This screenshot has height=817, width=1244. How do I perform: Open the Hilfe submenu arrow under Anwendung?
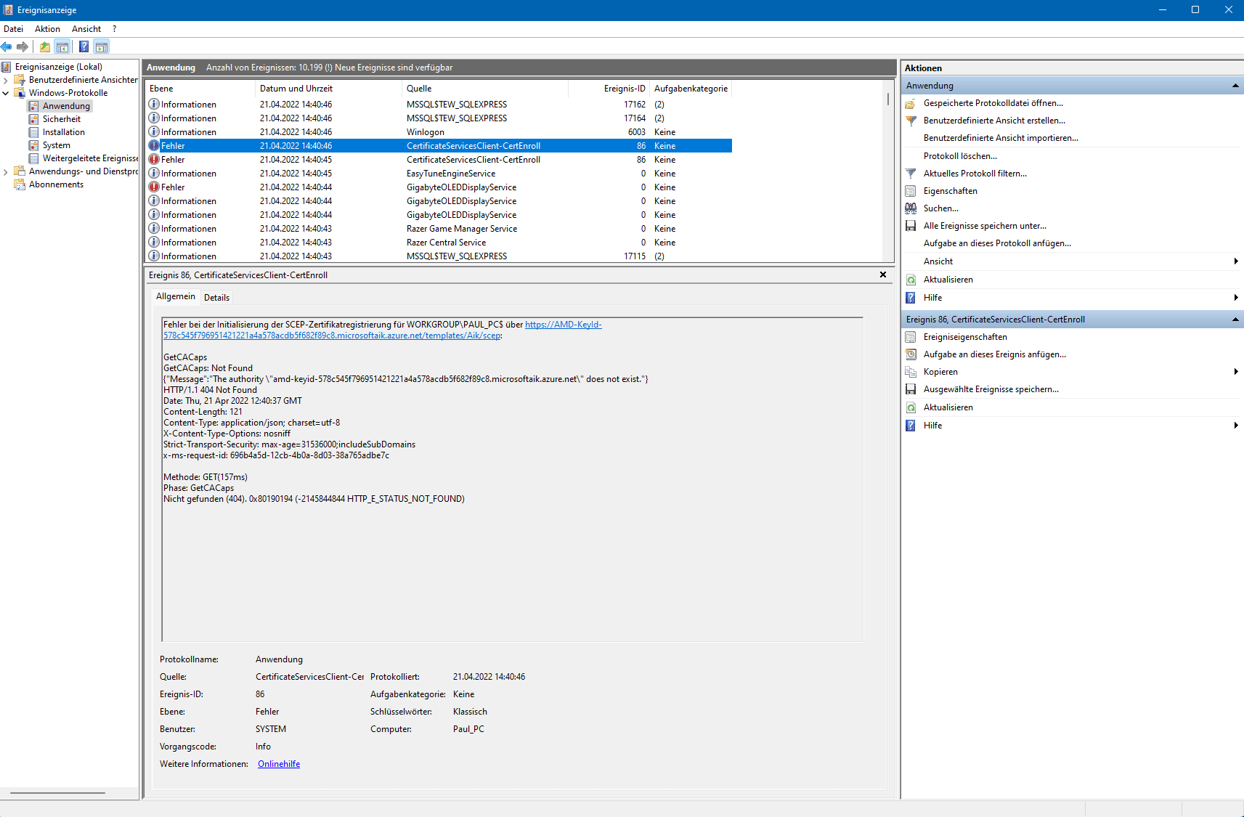pos(1236,298)
